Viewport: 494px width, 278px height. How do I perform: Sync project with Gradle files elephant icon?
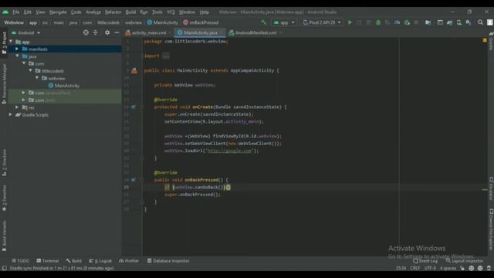click(x=449, y=22)
